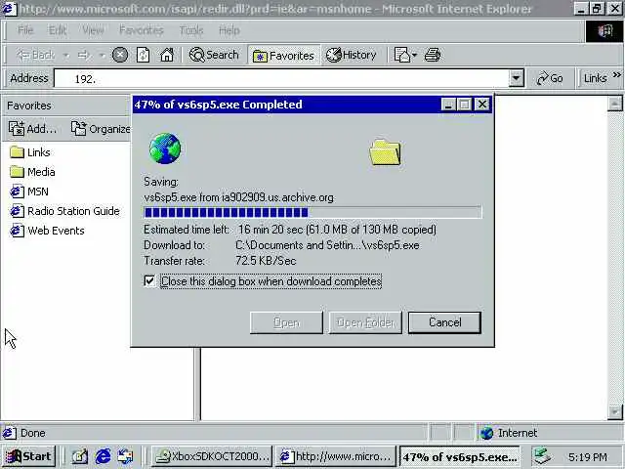Viewport: 625px width, 469px height.
Task: Click the Internet zone status icon
Action: point(486,433)
